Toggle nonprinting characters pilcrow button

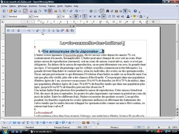(x=125, y=11)
